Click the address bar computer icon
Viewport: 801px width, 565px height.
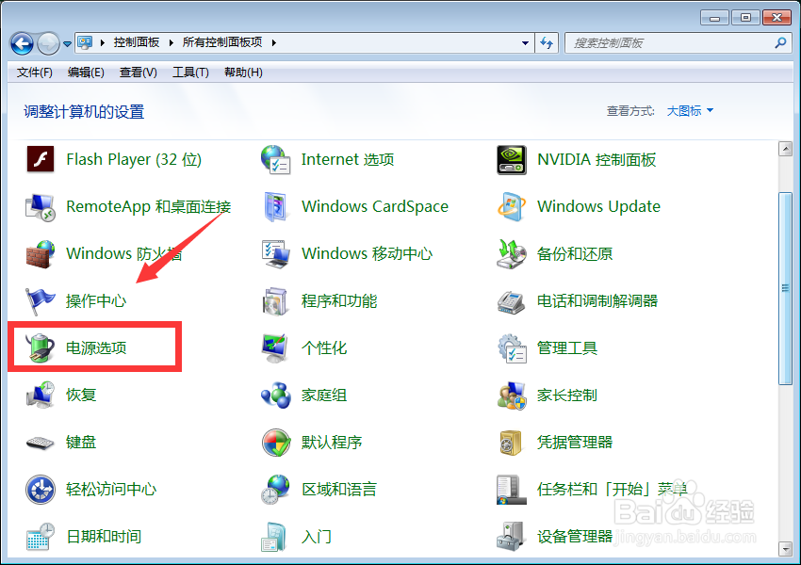pyautogui.click(x=85, y=42)
